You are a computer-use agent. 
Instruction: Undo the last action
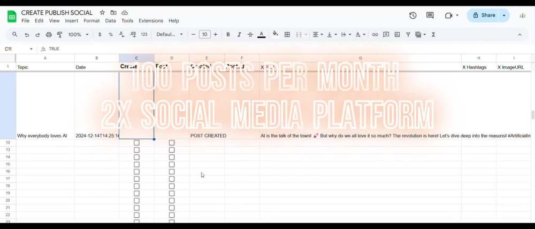[27, 34]
